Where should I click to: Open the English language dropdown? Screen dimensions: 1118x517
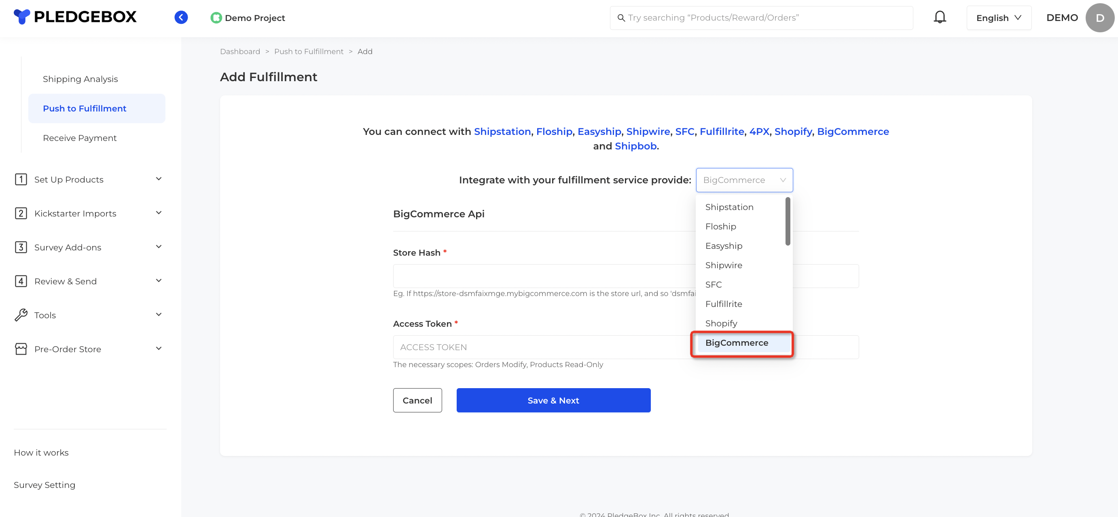tap(999, 18)
